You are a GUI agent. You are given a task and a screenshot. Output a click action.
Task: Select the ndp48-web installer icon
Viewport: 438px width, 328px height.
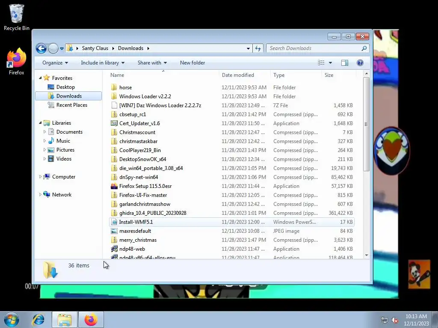[114, 249]
